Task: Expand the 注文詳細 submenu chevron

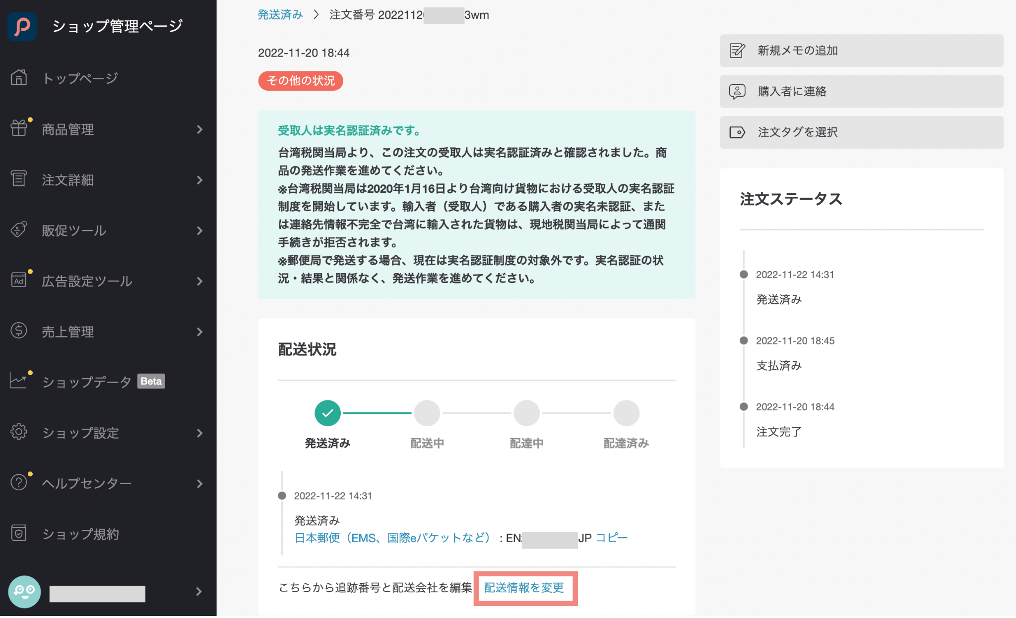Action: pyautogui.click(x=199, y=180)
